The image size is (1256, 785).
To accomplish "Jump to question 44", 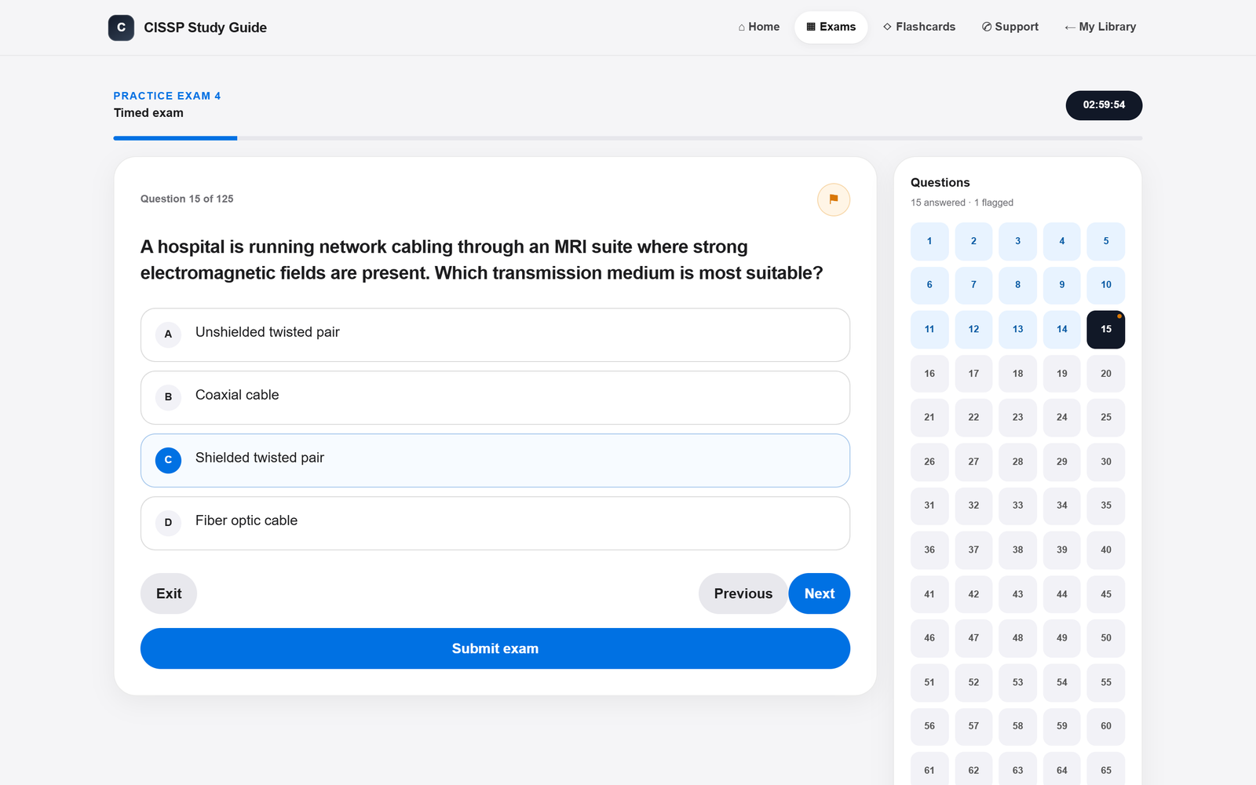I will click(x=1062, y=594).
